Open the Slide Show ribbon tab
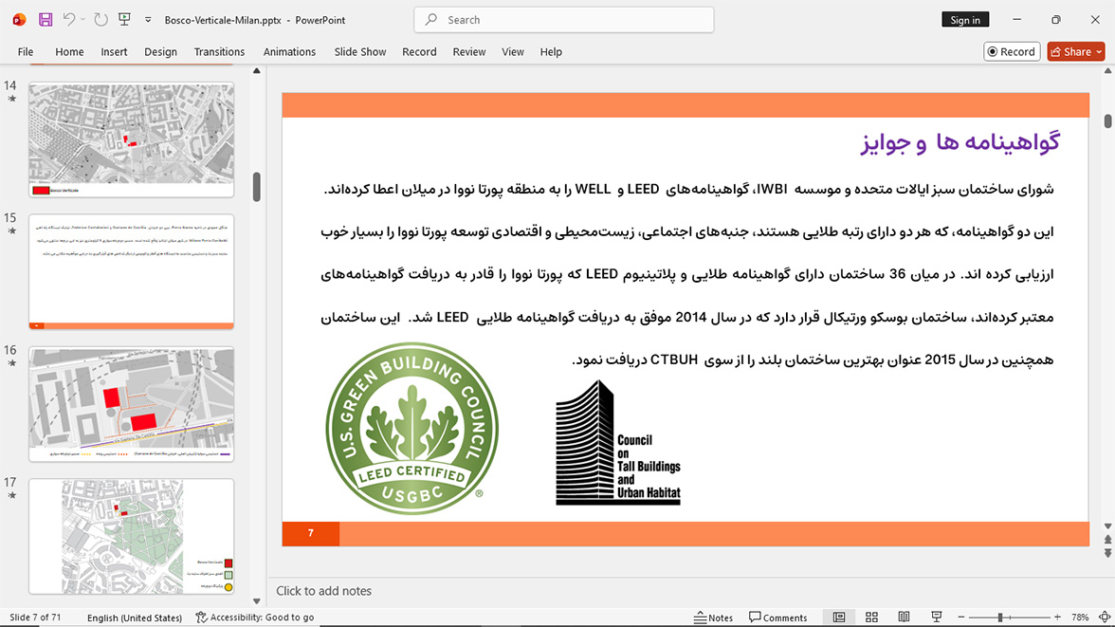Screen dimensions: 1115x627 coord(360,52)
